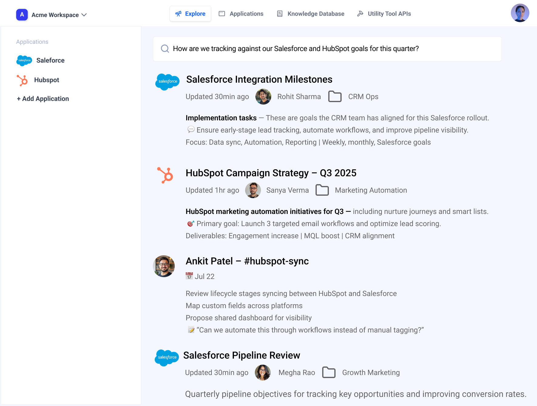The width and height of the screenshot is (537, 406).
Task: Click the Sanya Verma author name
Action: click(288, 190)
